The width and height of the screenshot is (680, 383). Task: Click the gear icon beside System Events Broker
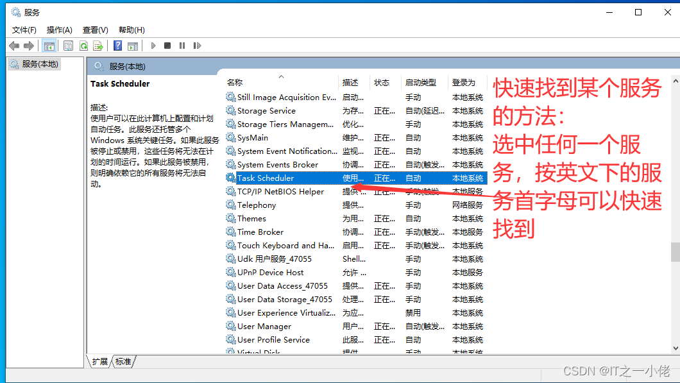(x=231, y=164)
